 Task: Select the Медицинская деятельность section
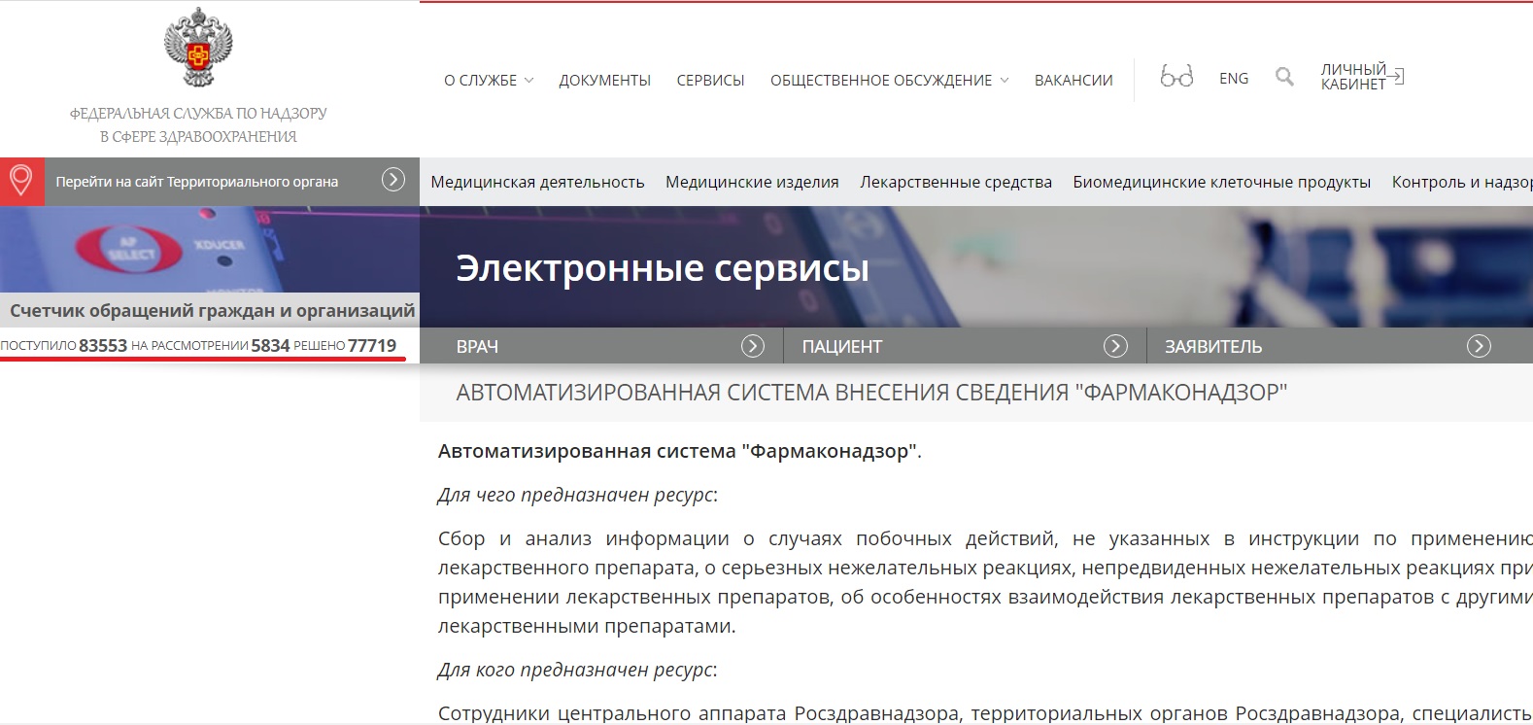coord(537,182)
